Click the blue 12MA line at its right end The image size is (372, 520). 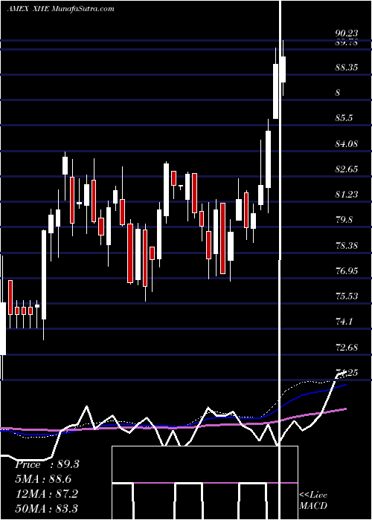345,385
